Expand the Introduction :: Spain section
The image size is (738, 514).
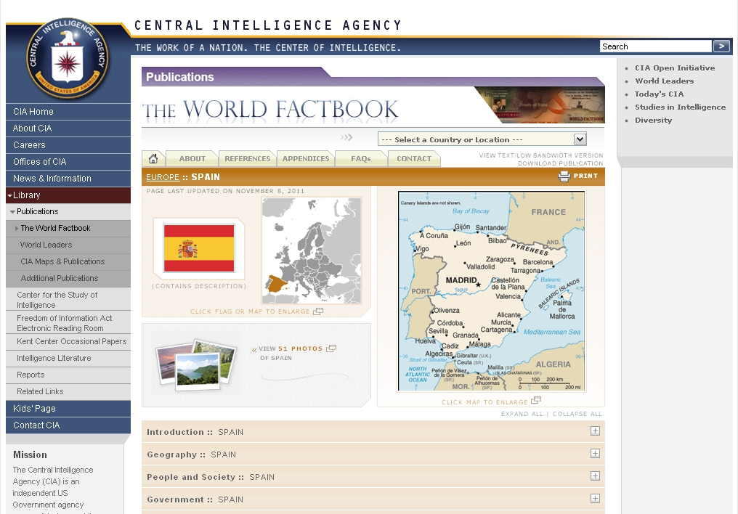(595, 431)
